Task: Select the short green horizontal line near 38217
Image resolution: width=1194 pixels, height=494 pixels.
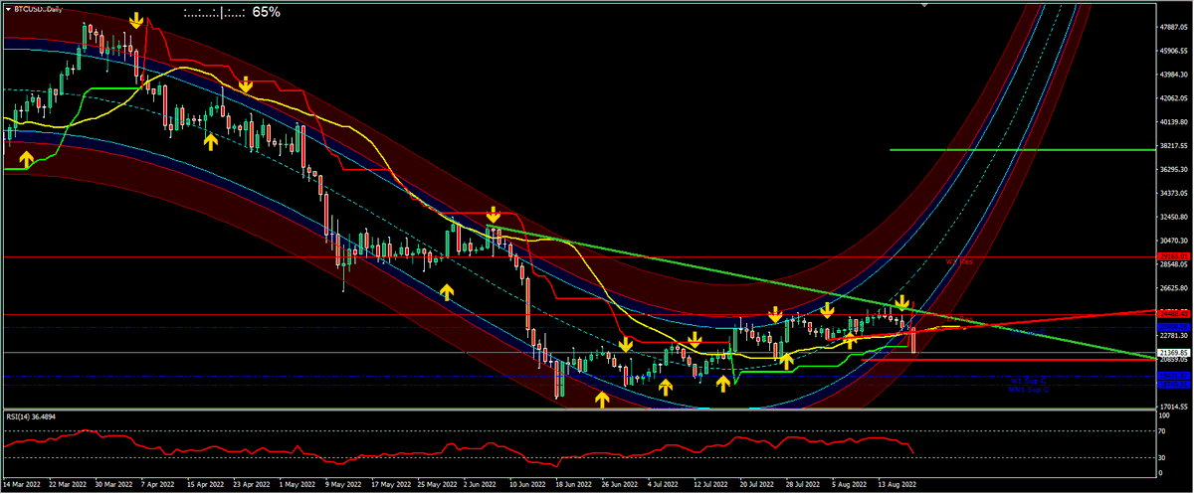Action: pyautogui.click(x=1022, y=149)
